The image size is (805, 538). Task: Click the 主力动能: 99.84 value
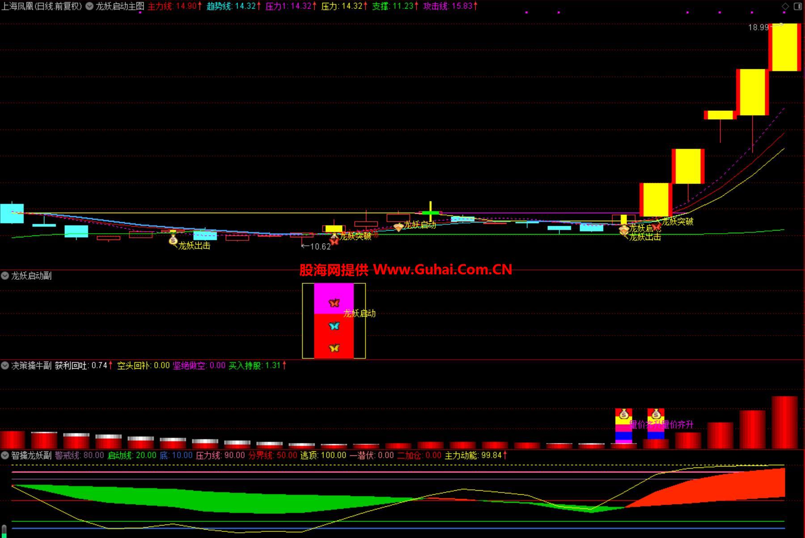click(476, 455)
